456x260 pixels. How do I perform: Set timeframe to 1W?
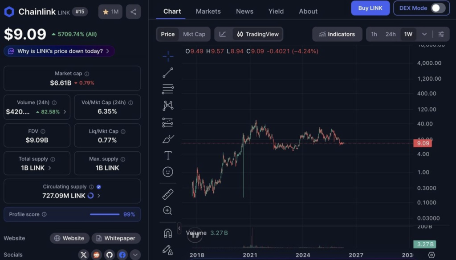408,34
